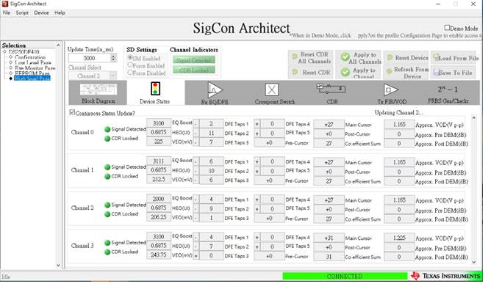Click the Selection panel scroll up arrow

58,45
